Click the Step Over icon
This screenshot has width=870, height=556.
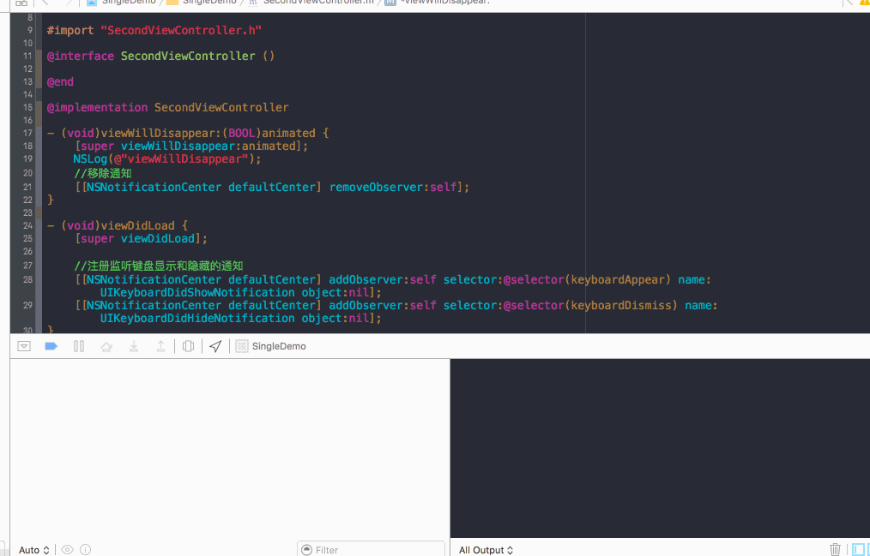coord(106,346)
